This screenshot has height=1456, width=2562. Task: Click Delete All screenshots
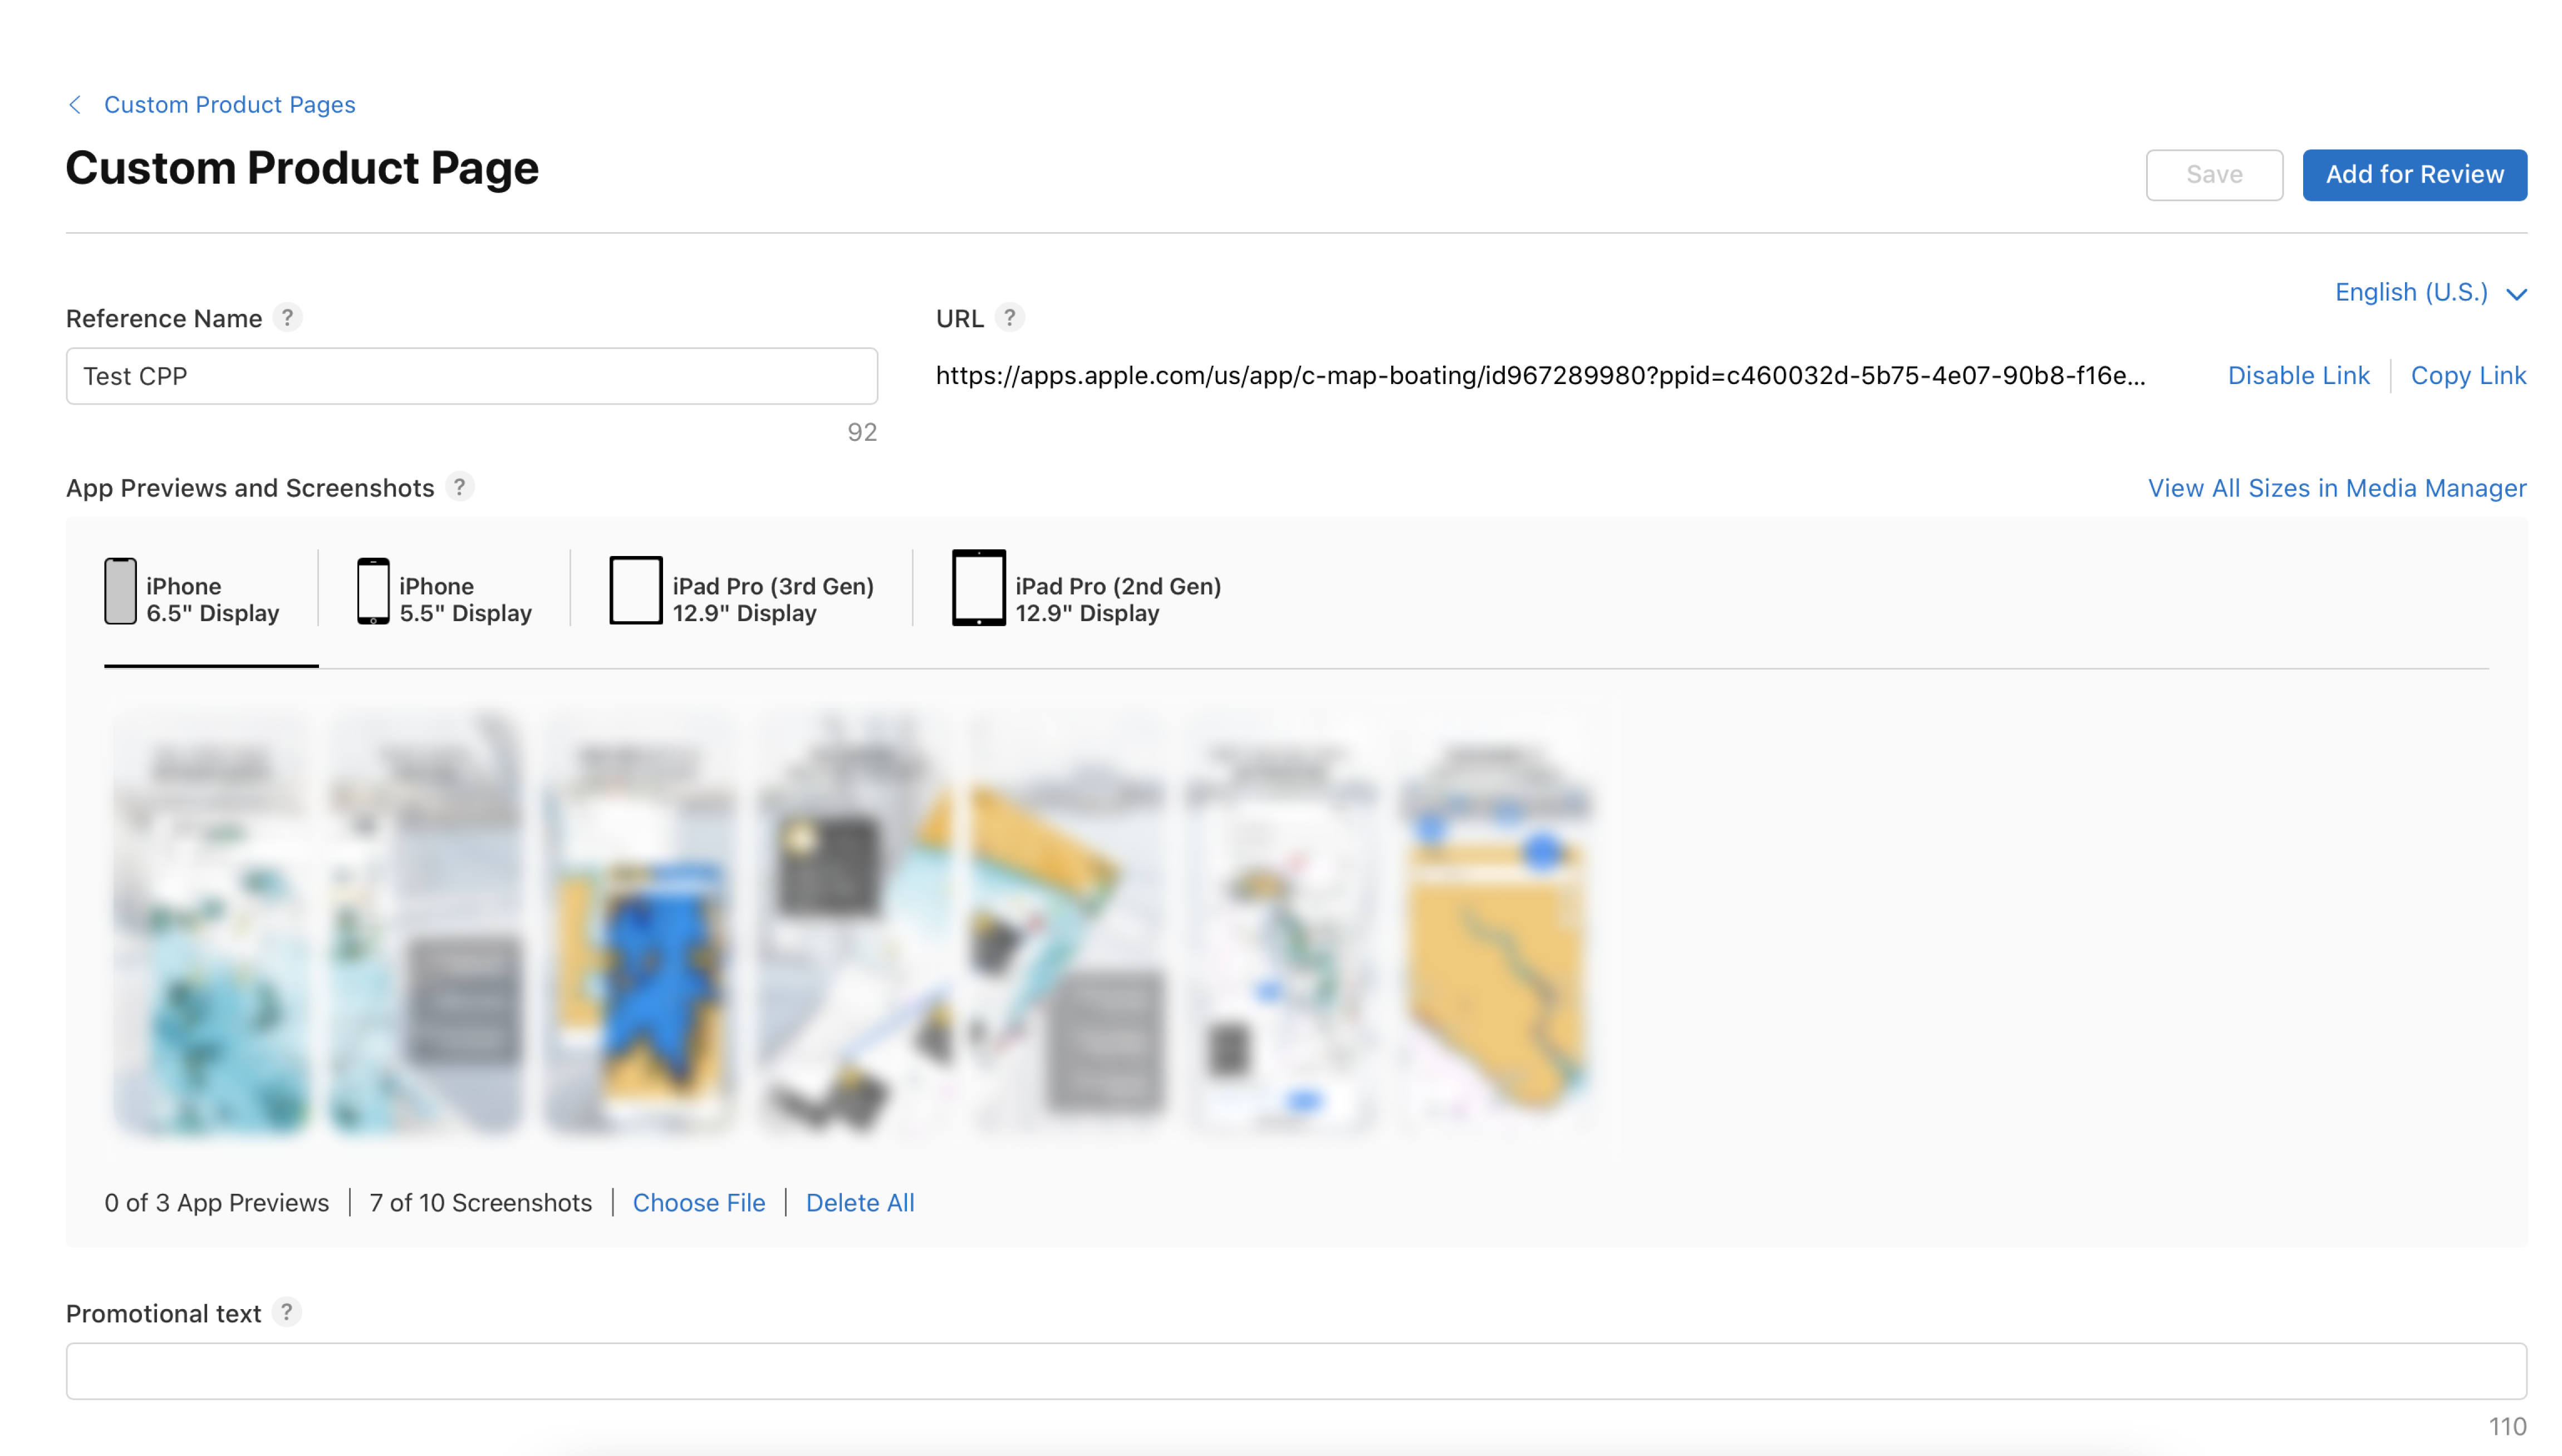click(x=860, y=1203)
